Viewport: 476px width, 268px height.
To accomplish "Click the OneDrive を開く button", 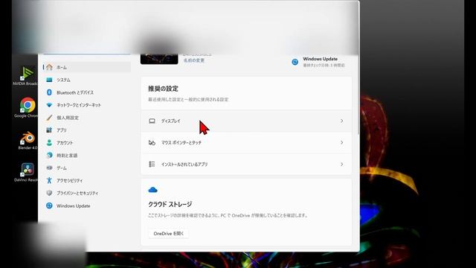I will 169,234.
